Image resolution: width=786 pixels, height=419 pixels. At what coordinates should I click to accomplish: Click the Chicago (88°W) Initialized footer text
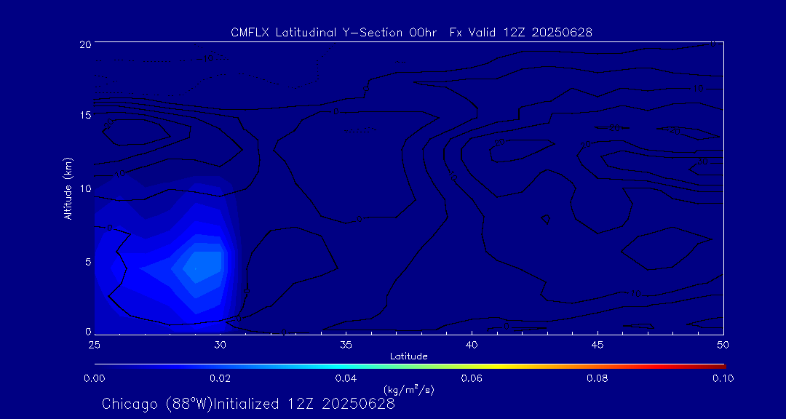248,404
